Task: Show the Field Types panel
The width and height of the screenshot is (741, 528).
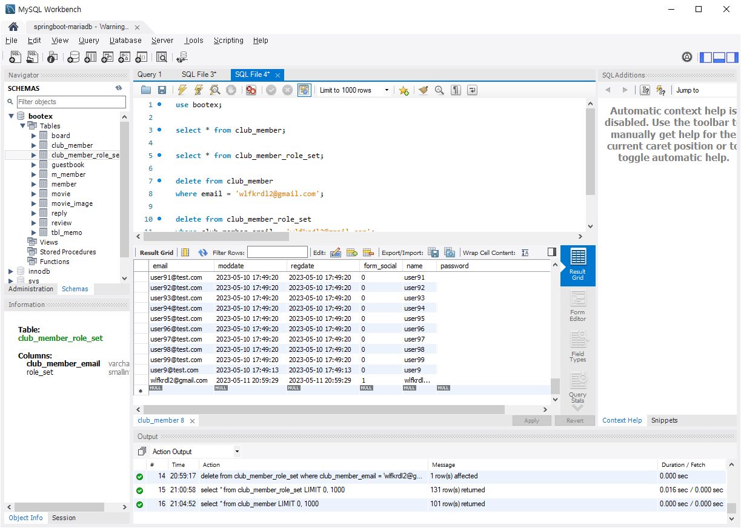Action: (x=578, y=347)
